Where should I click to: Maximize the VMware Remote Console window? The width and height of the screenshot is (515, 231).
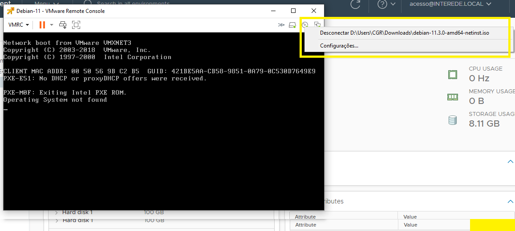293,11
